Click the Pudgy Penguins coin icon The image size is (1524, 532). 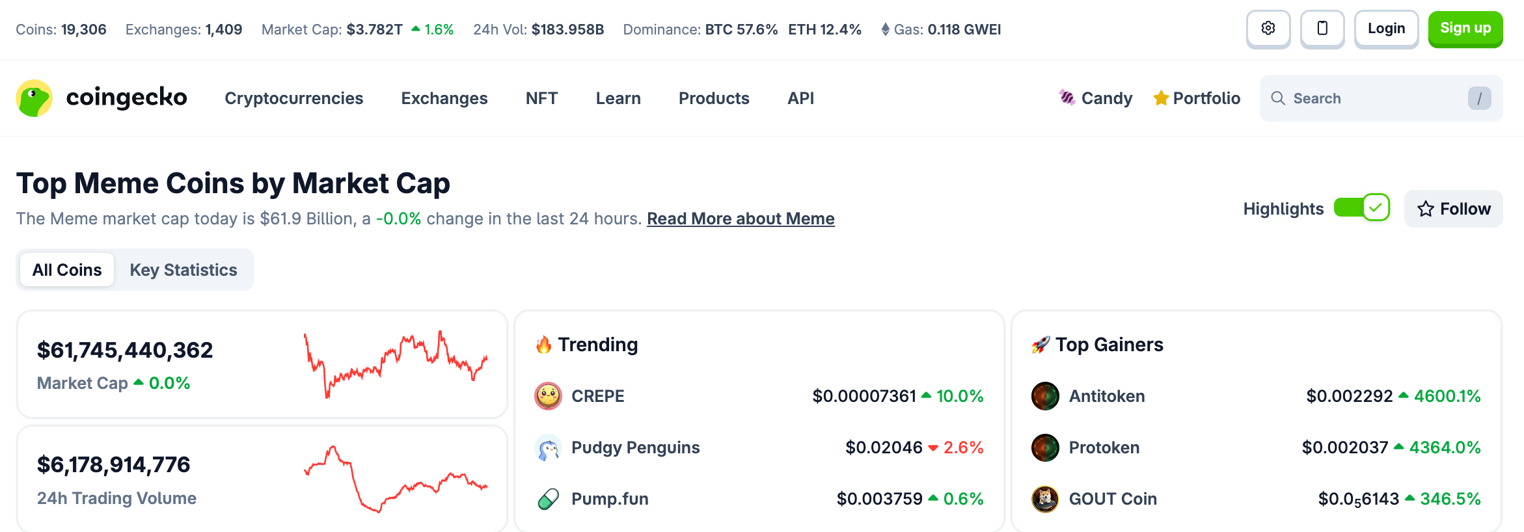(x=548, y=447)
